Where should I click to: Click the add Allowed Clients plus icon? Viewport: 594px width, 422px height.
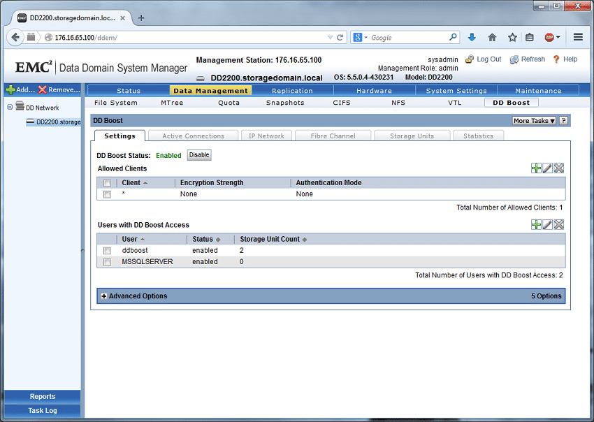click(536, 168)
